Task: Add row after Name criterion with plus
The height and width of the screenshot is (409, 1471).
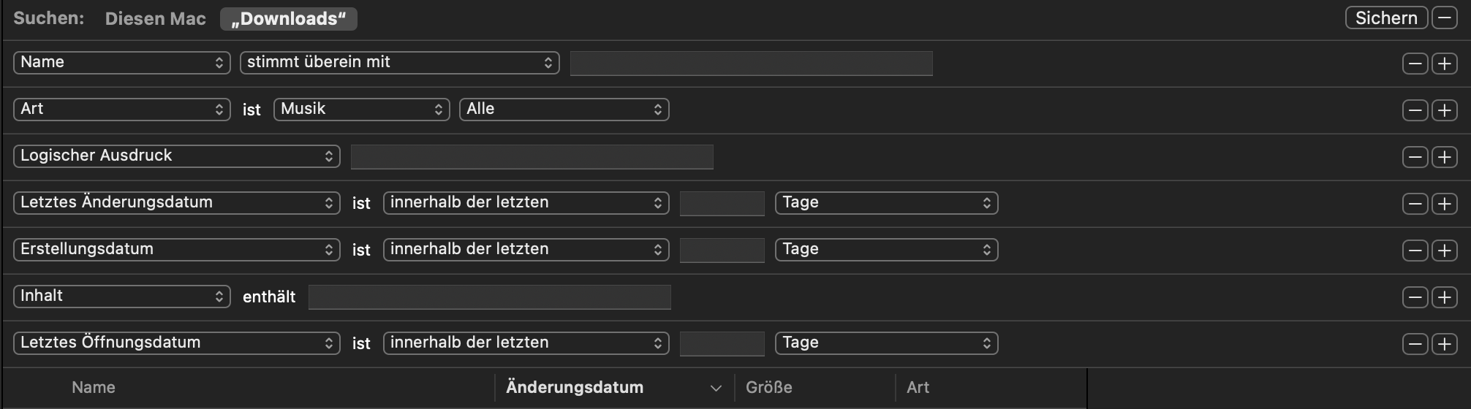Action: click(1444, 64)
